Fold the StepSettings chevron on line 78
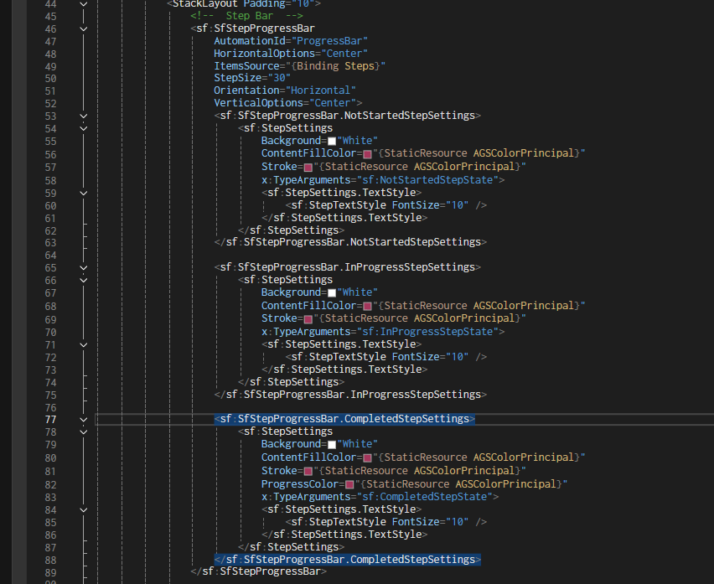This screenshot has height=584, width=714. click(83, 432)
